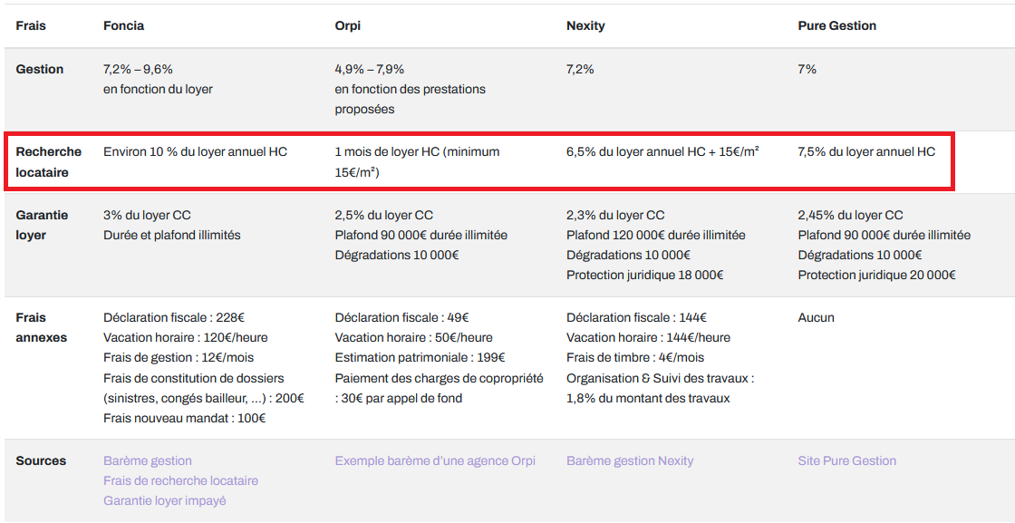Select the Pure Gestion column header
The image size is (1015, 523).
click(836, 25)
